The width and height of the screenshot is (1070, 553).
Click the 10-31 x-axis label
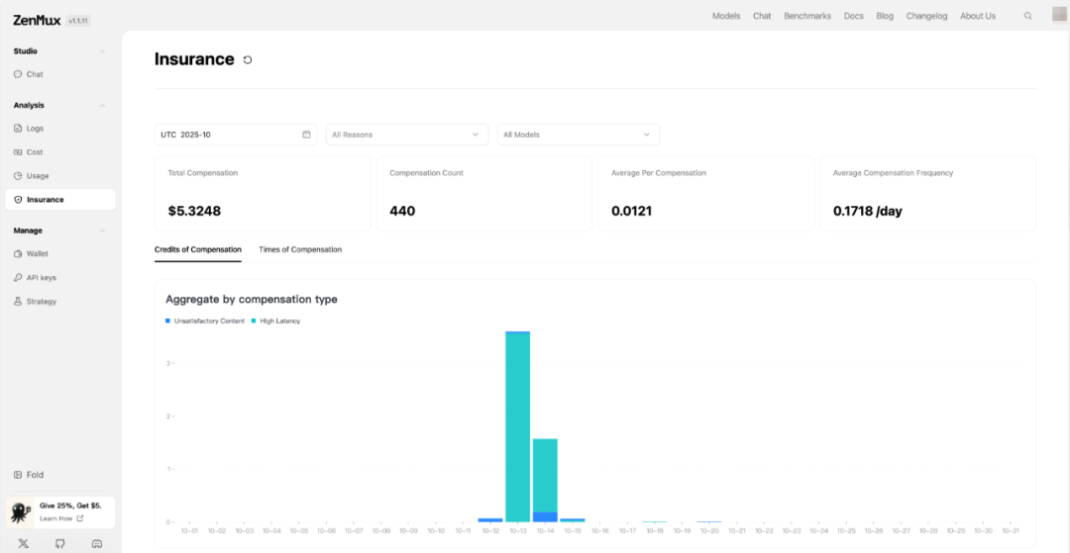pos(1011,530)
